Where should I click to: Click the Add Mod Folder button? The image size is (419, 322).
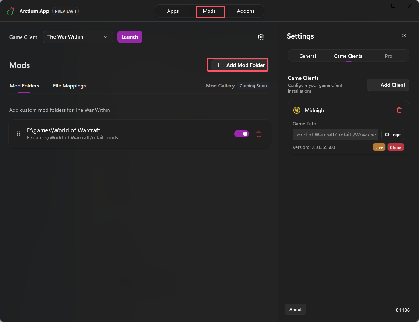(x=240, y=65)
